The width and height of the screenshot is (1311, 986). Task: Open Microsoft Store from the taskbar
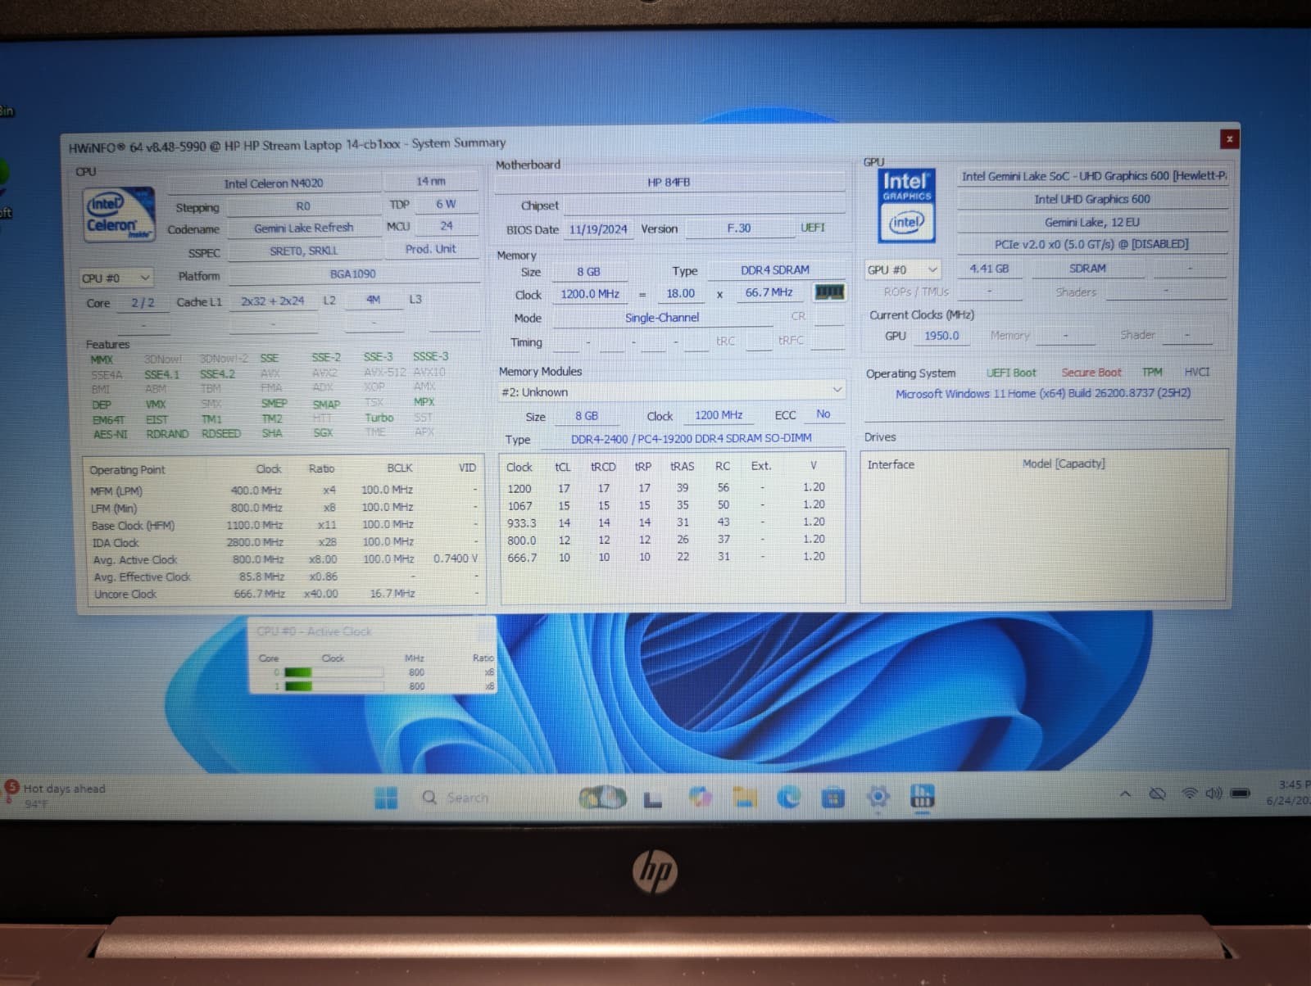(832, 797)
